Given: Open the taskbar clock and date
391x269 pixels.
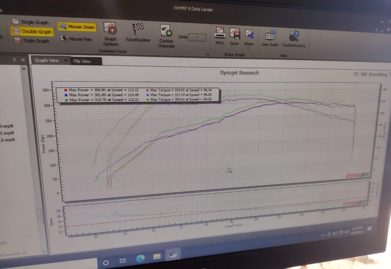Looking at the screenshot, I should [357, 230].
